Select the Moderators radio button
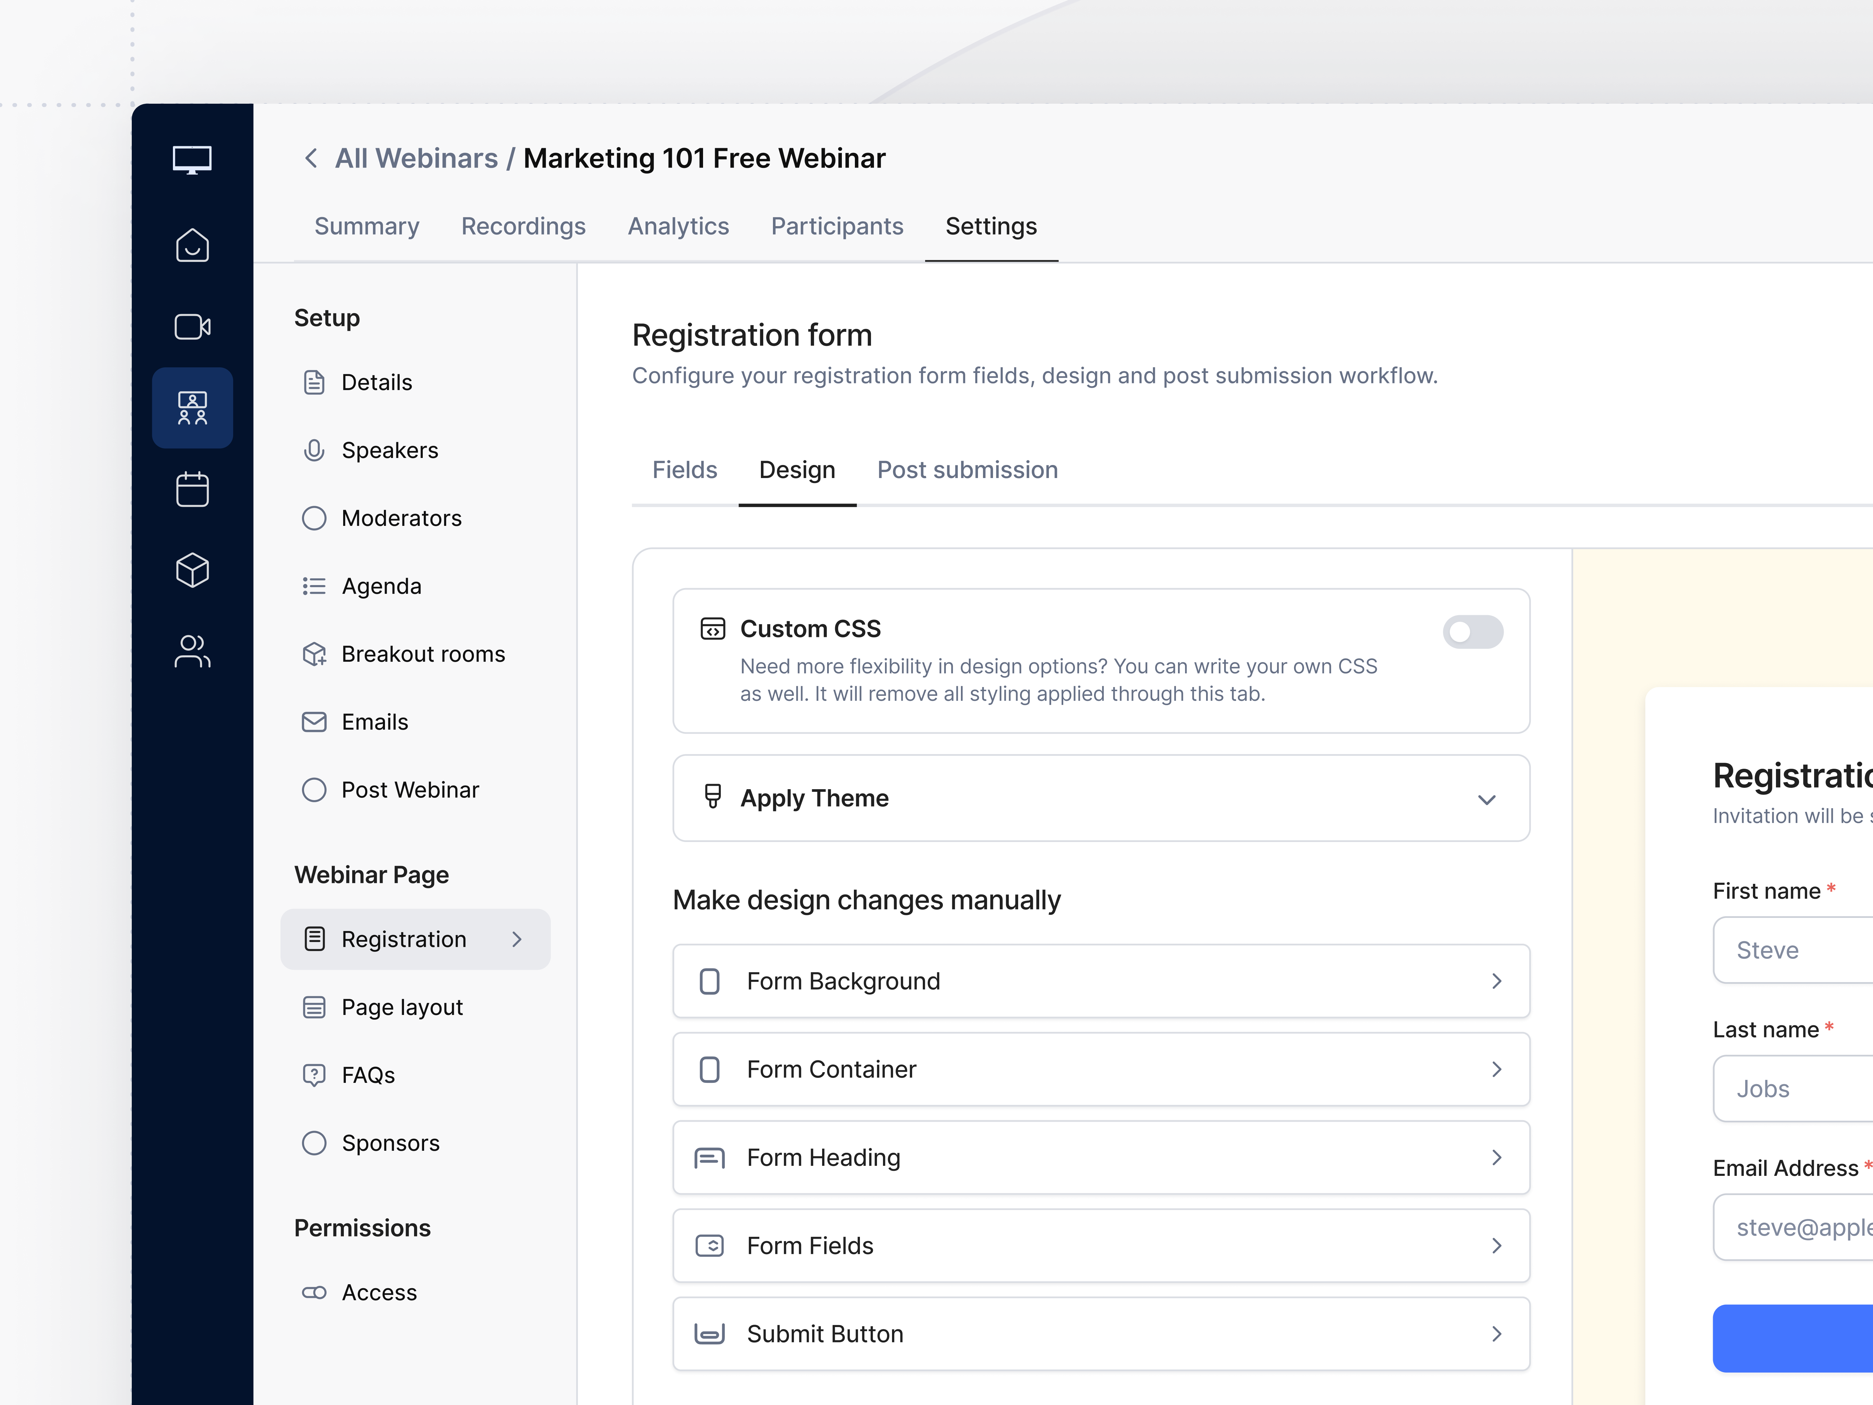The height and width of the screenshot is (1405, 1873). click(314, 518)
